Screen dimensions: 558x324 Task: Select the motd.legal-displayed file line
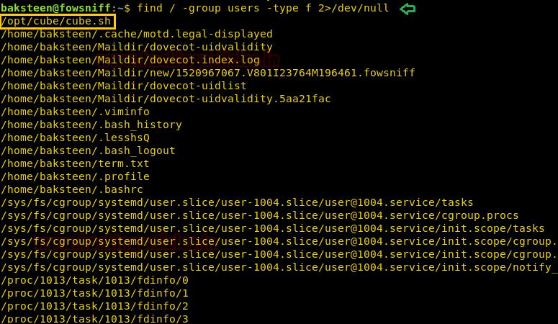[137, 34]
